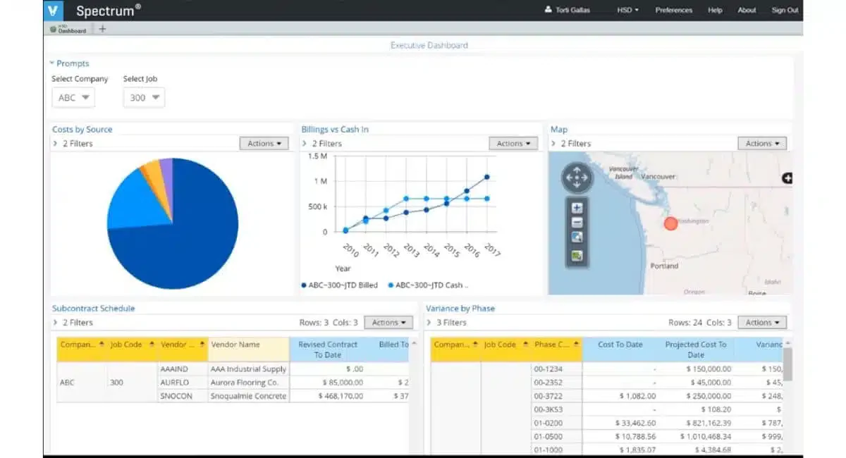
Task: Select the map zoom-to-area magnifier tool
Action: click(x=577, y=237)
